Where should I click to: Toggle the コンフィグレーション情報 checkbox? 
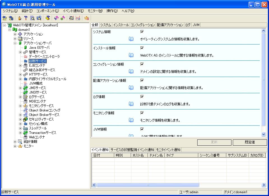[142, 64]
